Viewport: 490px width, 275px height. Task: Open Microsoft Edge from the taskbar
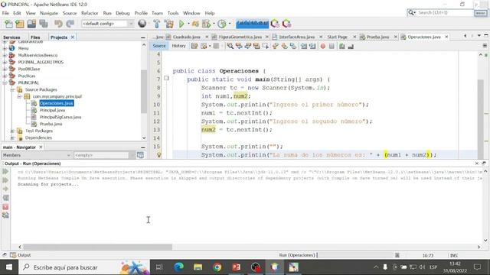[x=178, y=267]
